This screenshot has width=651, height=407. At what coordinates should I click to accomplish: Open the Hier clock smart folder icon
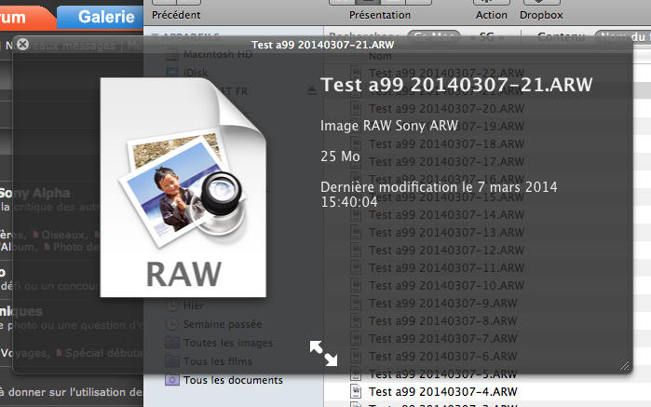point(172,305)
